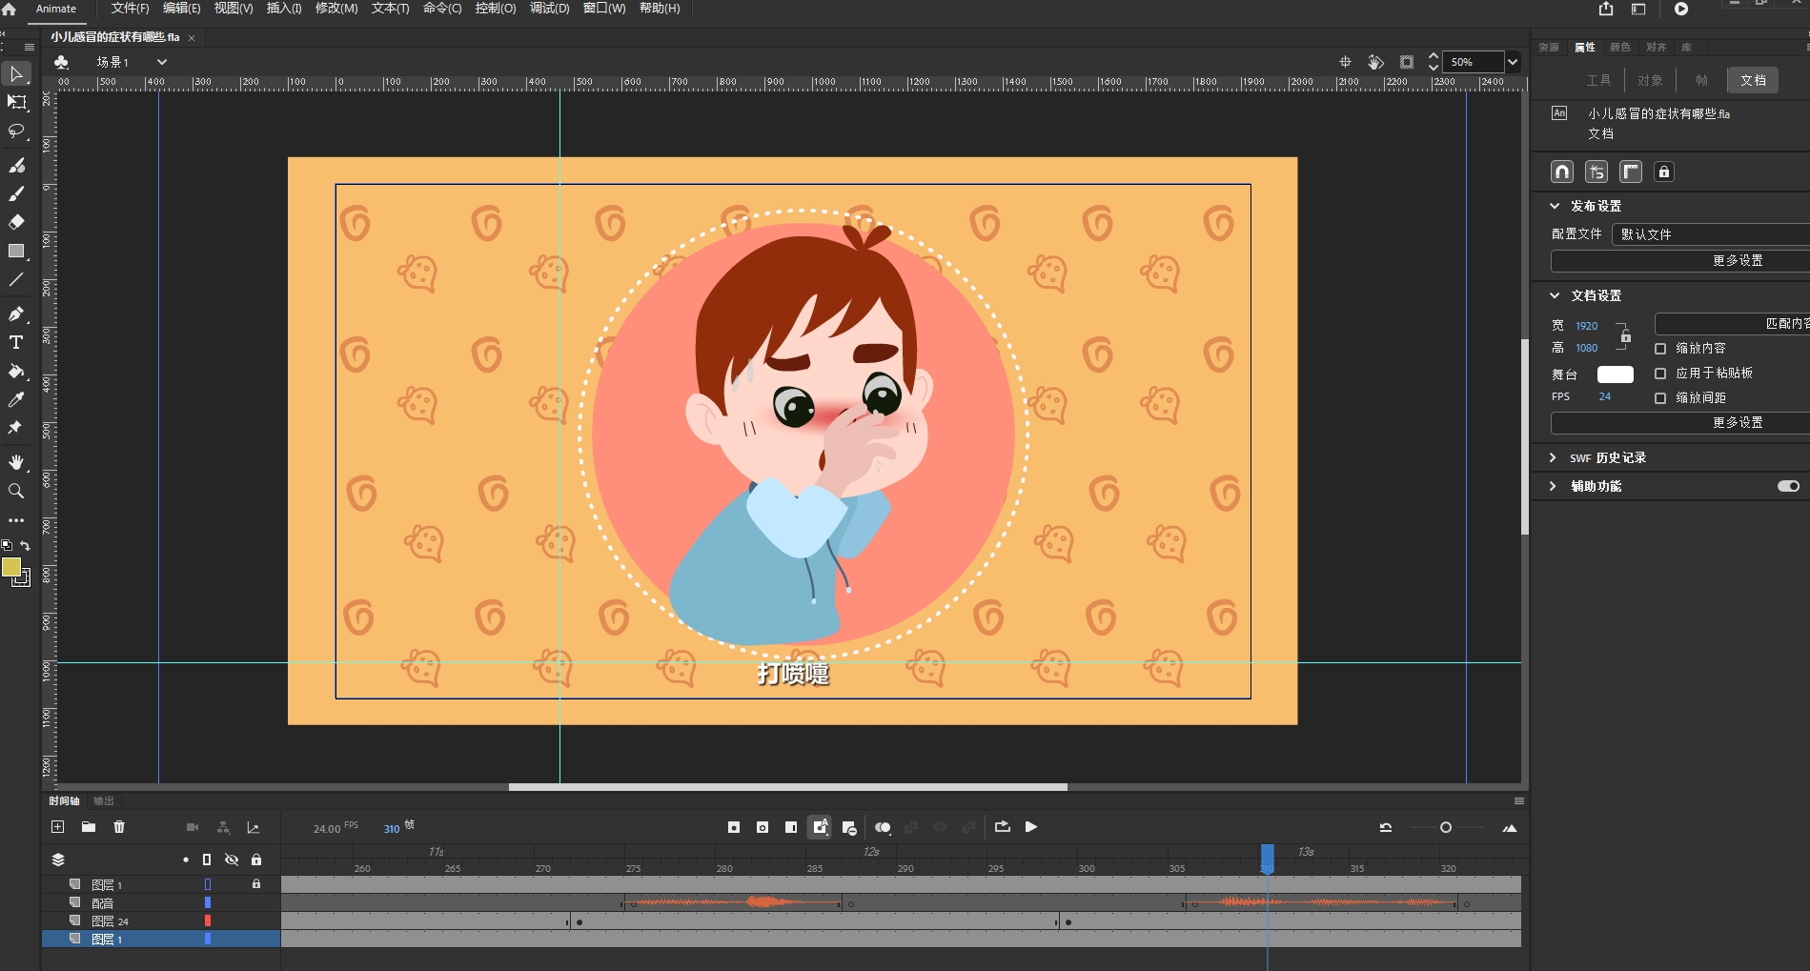Select the Zoom magnifier tool
Screen dimensions: 1810x971
pos(16,491)
